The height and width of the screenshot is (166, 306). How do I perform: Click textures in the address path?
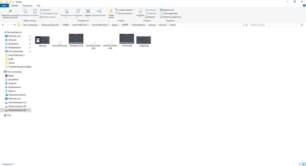coord(152,25)
